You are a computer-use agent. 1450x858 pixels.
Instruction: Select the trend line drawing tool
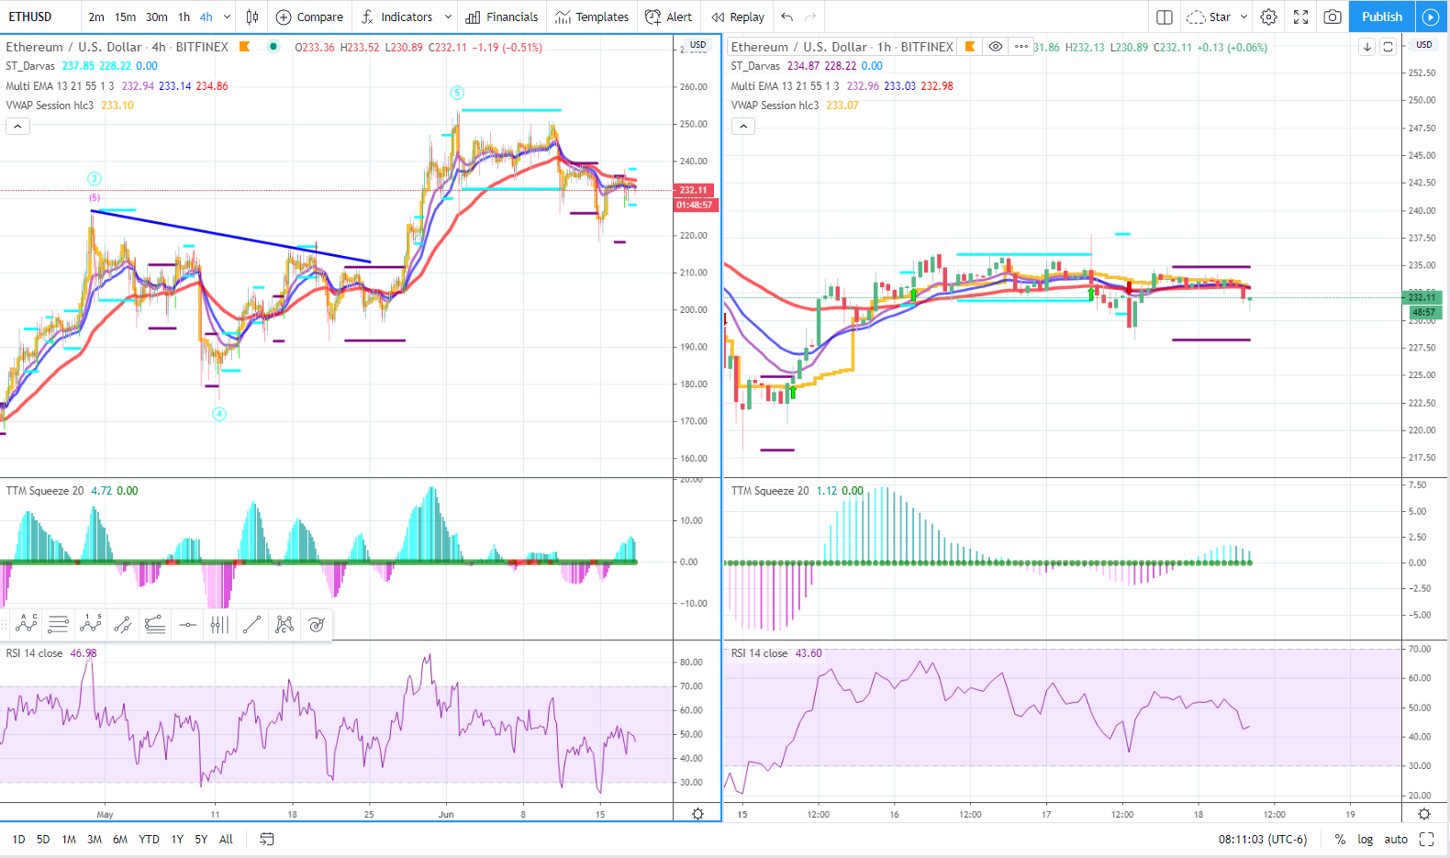coord(251,625)
